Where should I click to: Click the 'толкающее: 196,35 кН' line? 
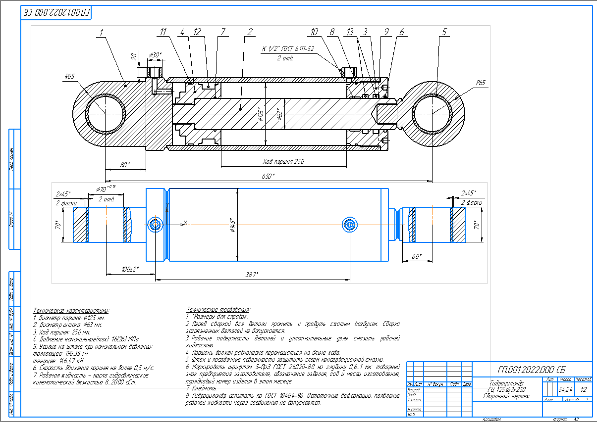[x=60, y=354]
